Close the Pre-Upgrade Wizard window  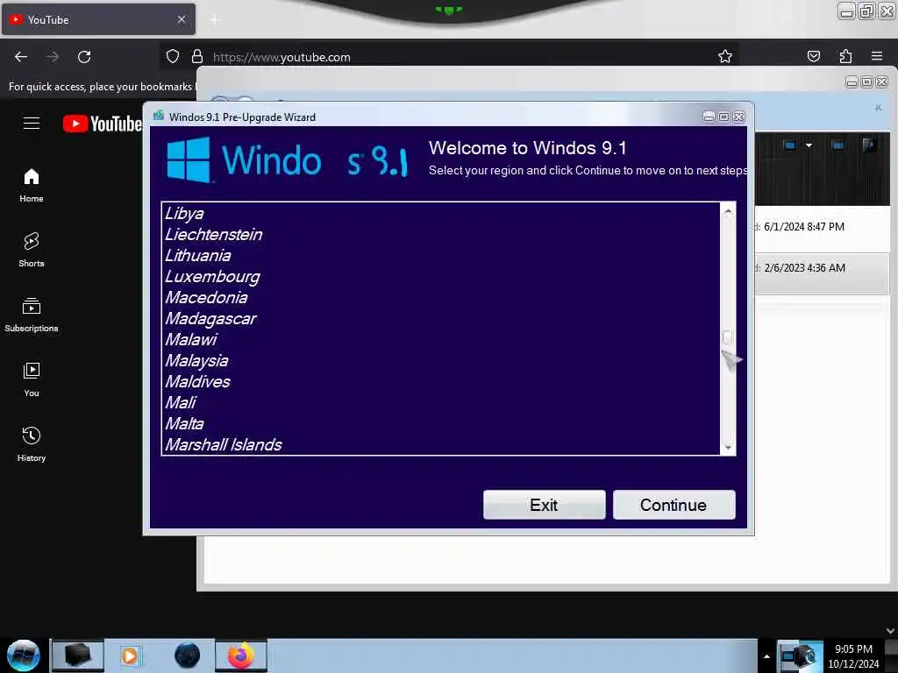point(738,117)
